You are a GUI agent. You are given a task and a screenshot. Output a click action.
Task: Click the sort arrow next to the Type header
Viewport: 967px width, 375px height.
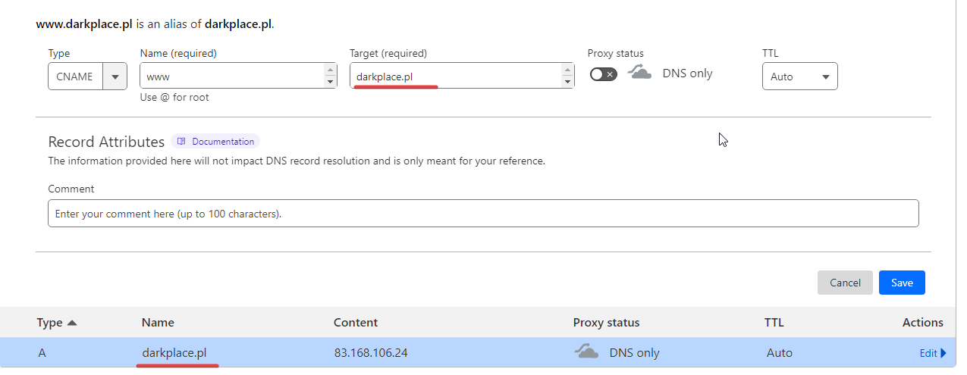72,323
